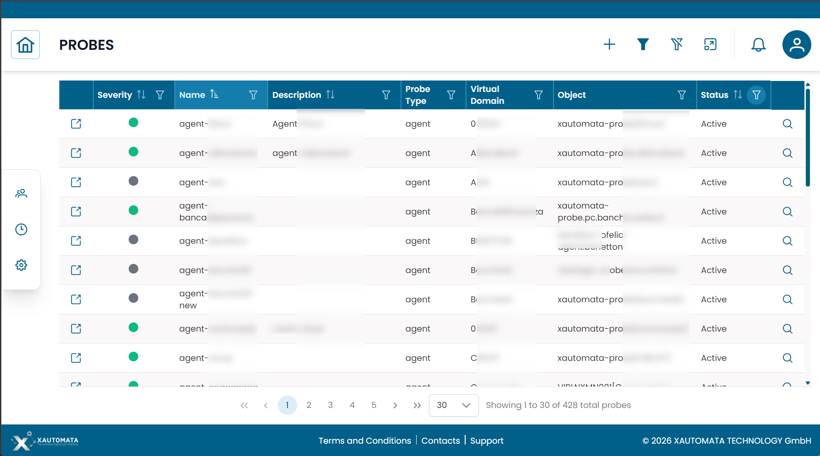Open the clock history icon in sidebar
The height and width of the screenshot is (456, 820).
21,229
